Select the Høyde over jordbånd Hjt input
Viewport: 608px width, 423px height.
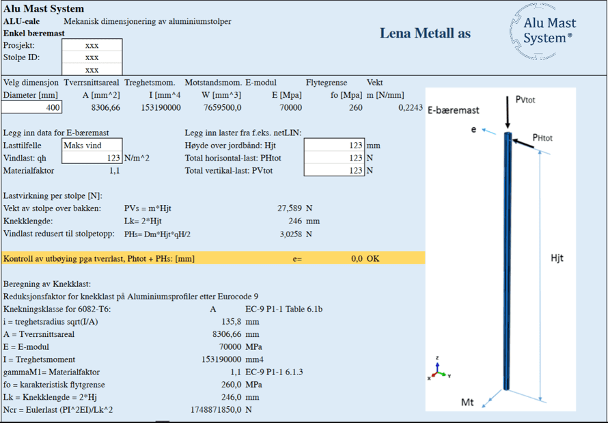coord(334,146)
